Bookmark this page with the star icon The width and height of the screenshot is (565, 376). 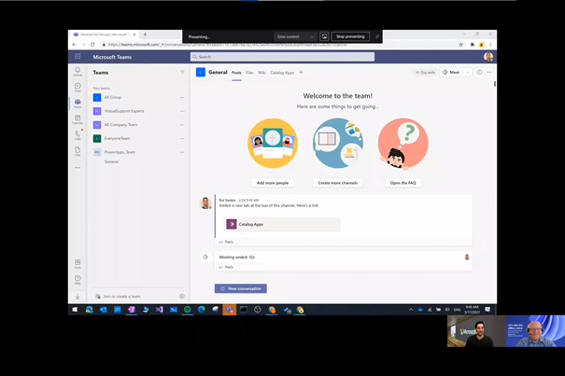pos(460,45)
